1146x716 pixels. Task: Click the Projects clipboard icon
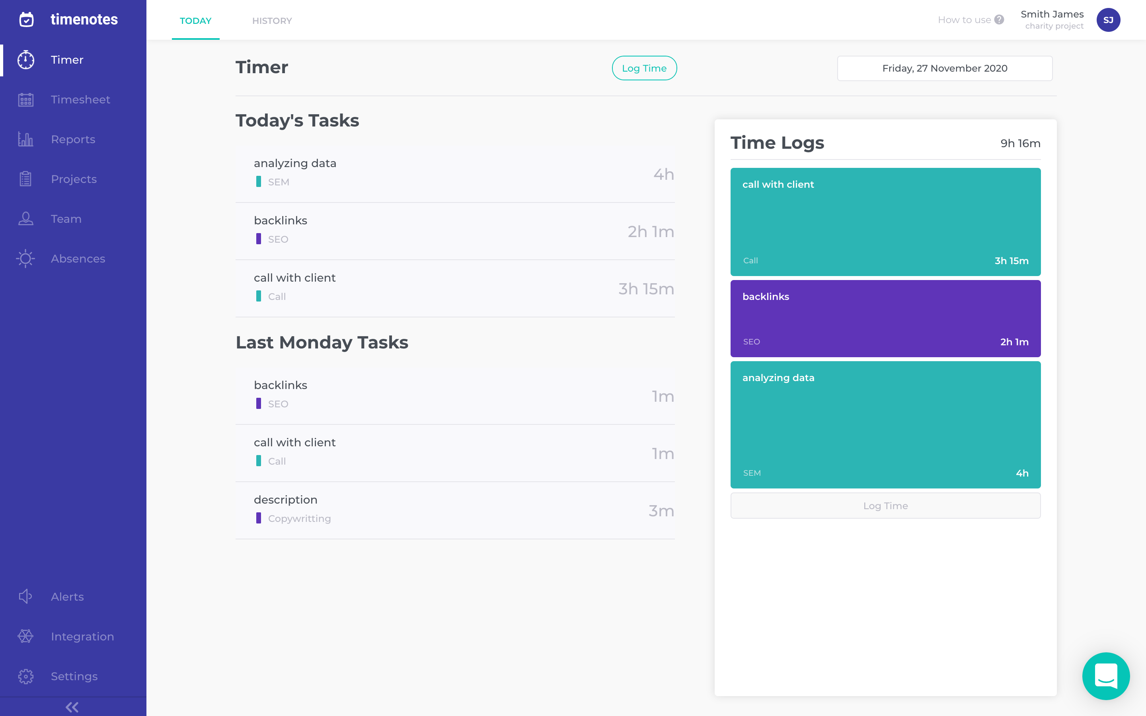(x=25, y=179)
